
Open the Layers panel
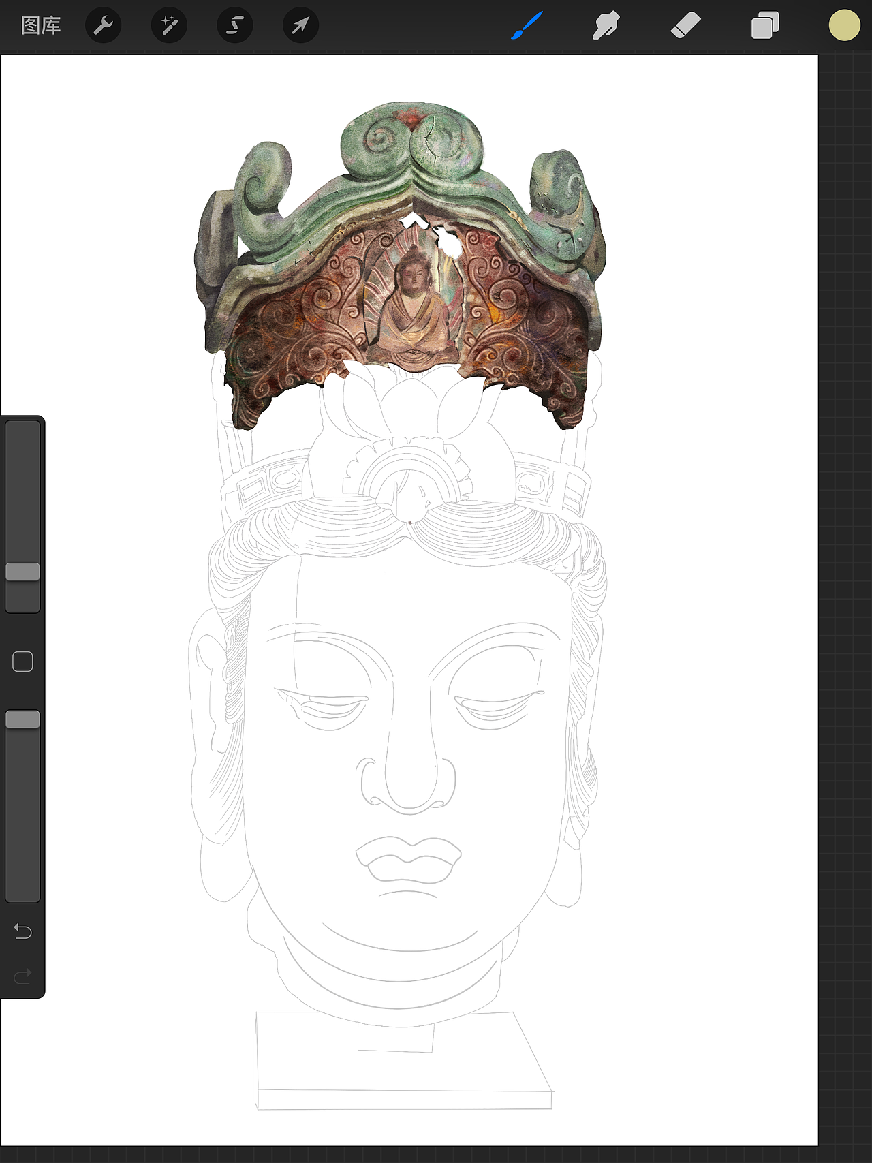(x=765, y=26)
